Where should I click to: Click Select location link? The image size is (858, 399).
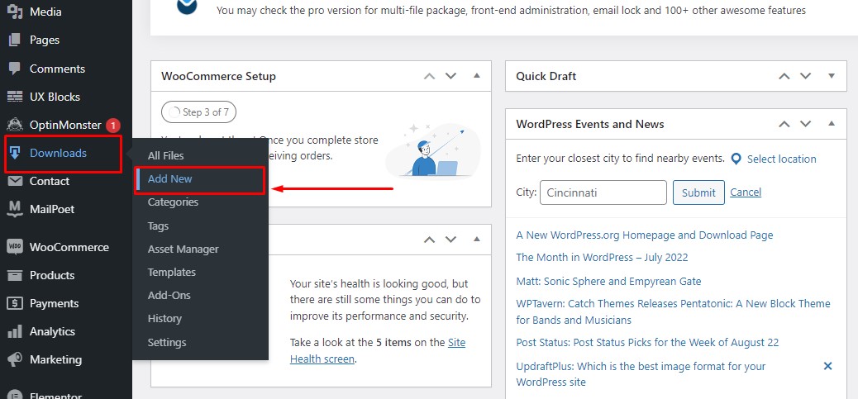(x=781, y=159)
